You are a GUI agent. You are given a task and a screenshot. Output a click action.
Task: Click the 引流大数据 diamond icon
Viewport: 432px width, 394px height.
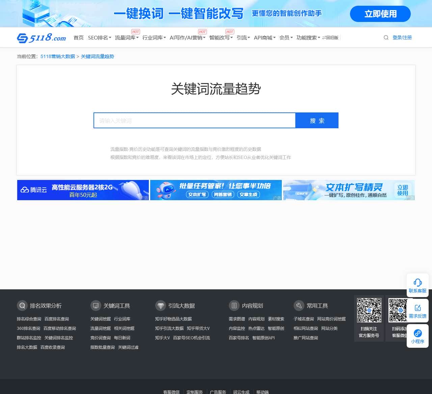pyautogui.click(x=161, y=306)
